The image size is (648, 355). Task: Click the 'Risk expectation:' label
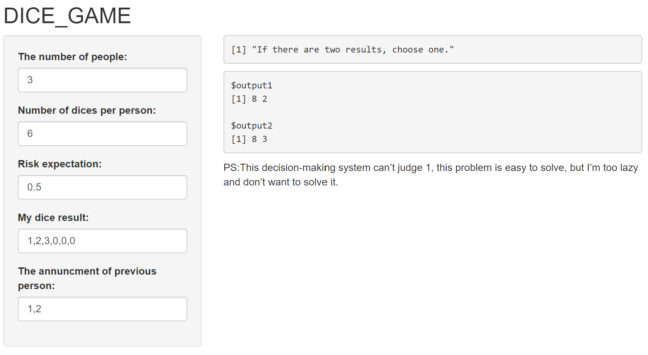pos(60,164)
